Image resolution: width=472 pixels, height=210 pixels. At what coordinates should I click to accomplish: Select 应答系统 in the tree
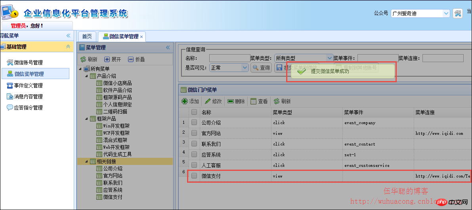pyautogui.click(x=113, y=190)
